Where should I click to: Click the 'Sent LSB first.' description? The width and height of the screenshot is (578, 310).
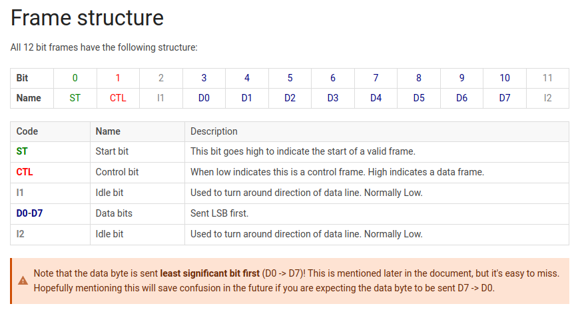(x=219, y=213)
